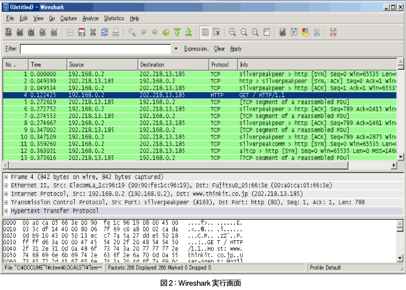Open coloring rules icon
The width and height of the screenshot is (406, 290).
306,32
